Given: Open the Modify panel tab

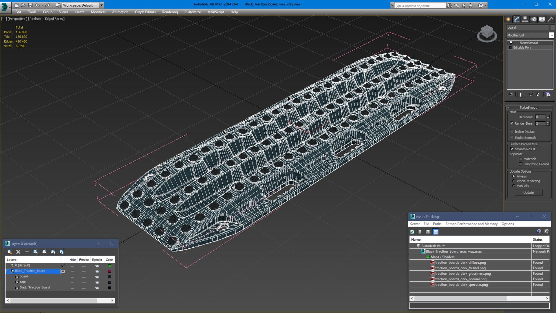Looking at the screenshot, I should pos(517,19).
